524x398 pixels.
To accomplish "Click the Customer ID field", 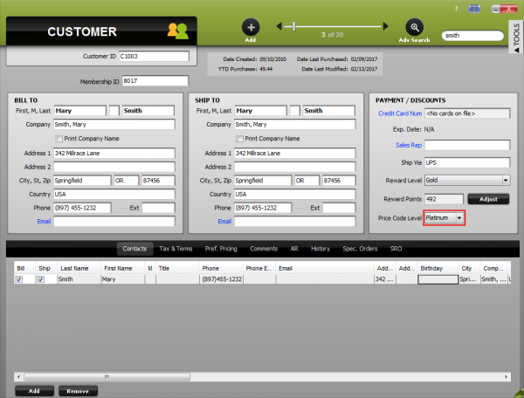I will pyautogui.click(x=154, y=56).
